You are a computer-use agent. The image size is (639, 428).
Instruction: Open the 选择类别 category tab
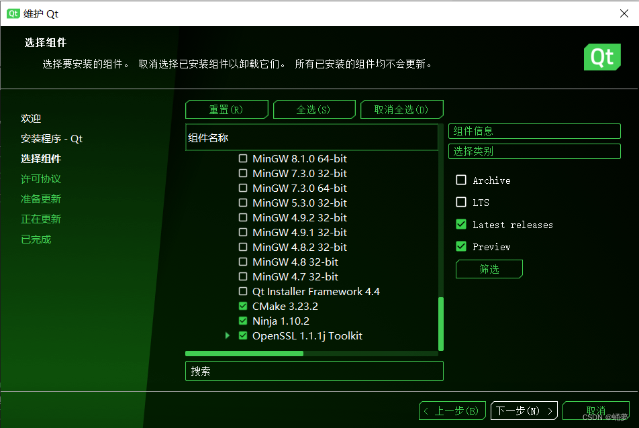(x=534, y=152)
